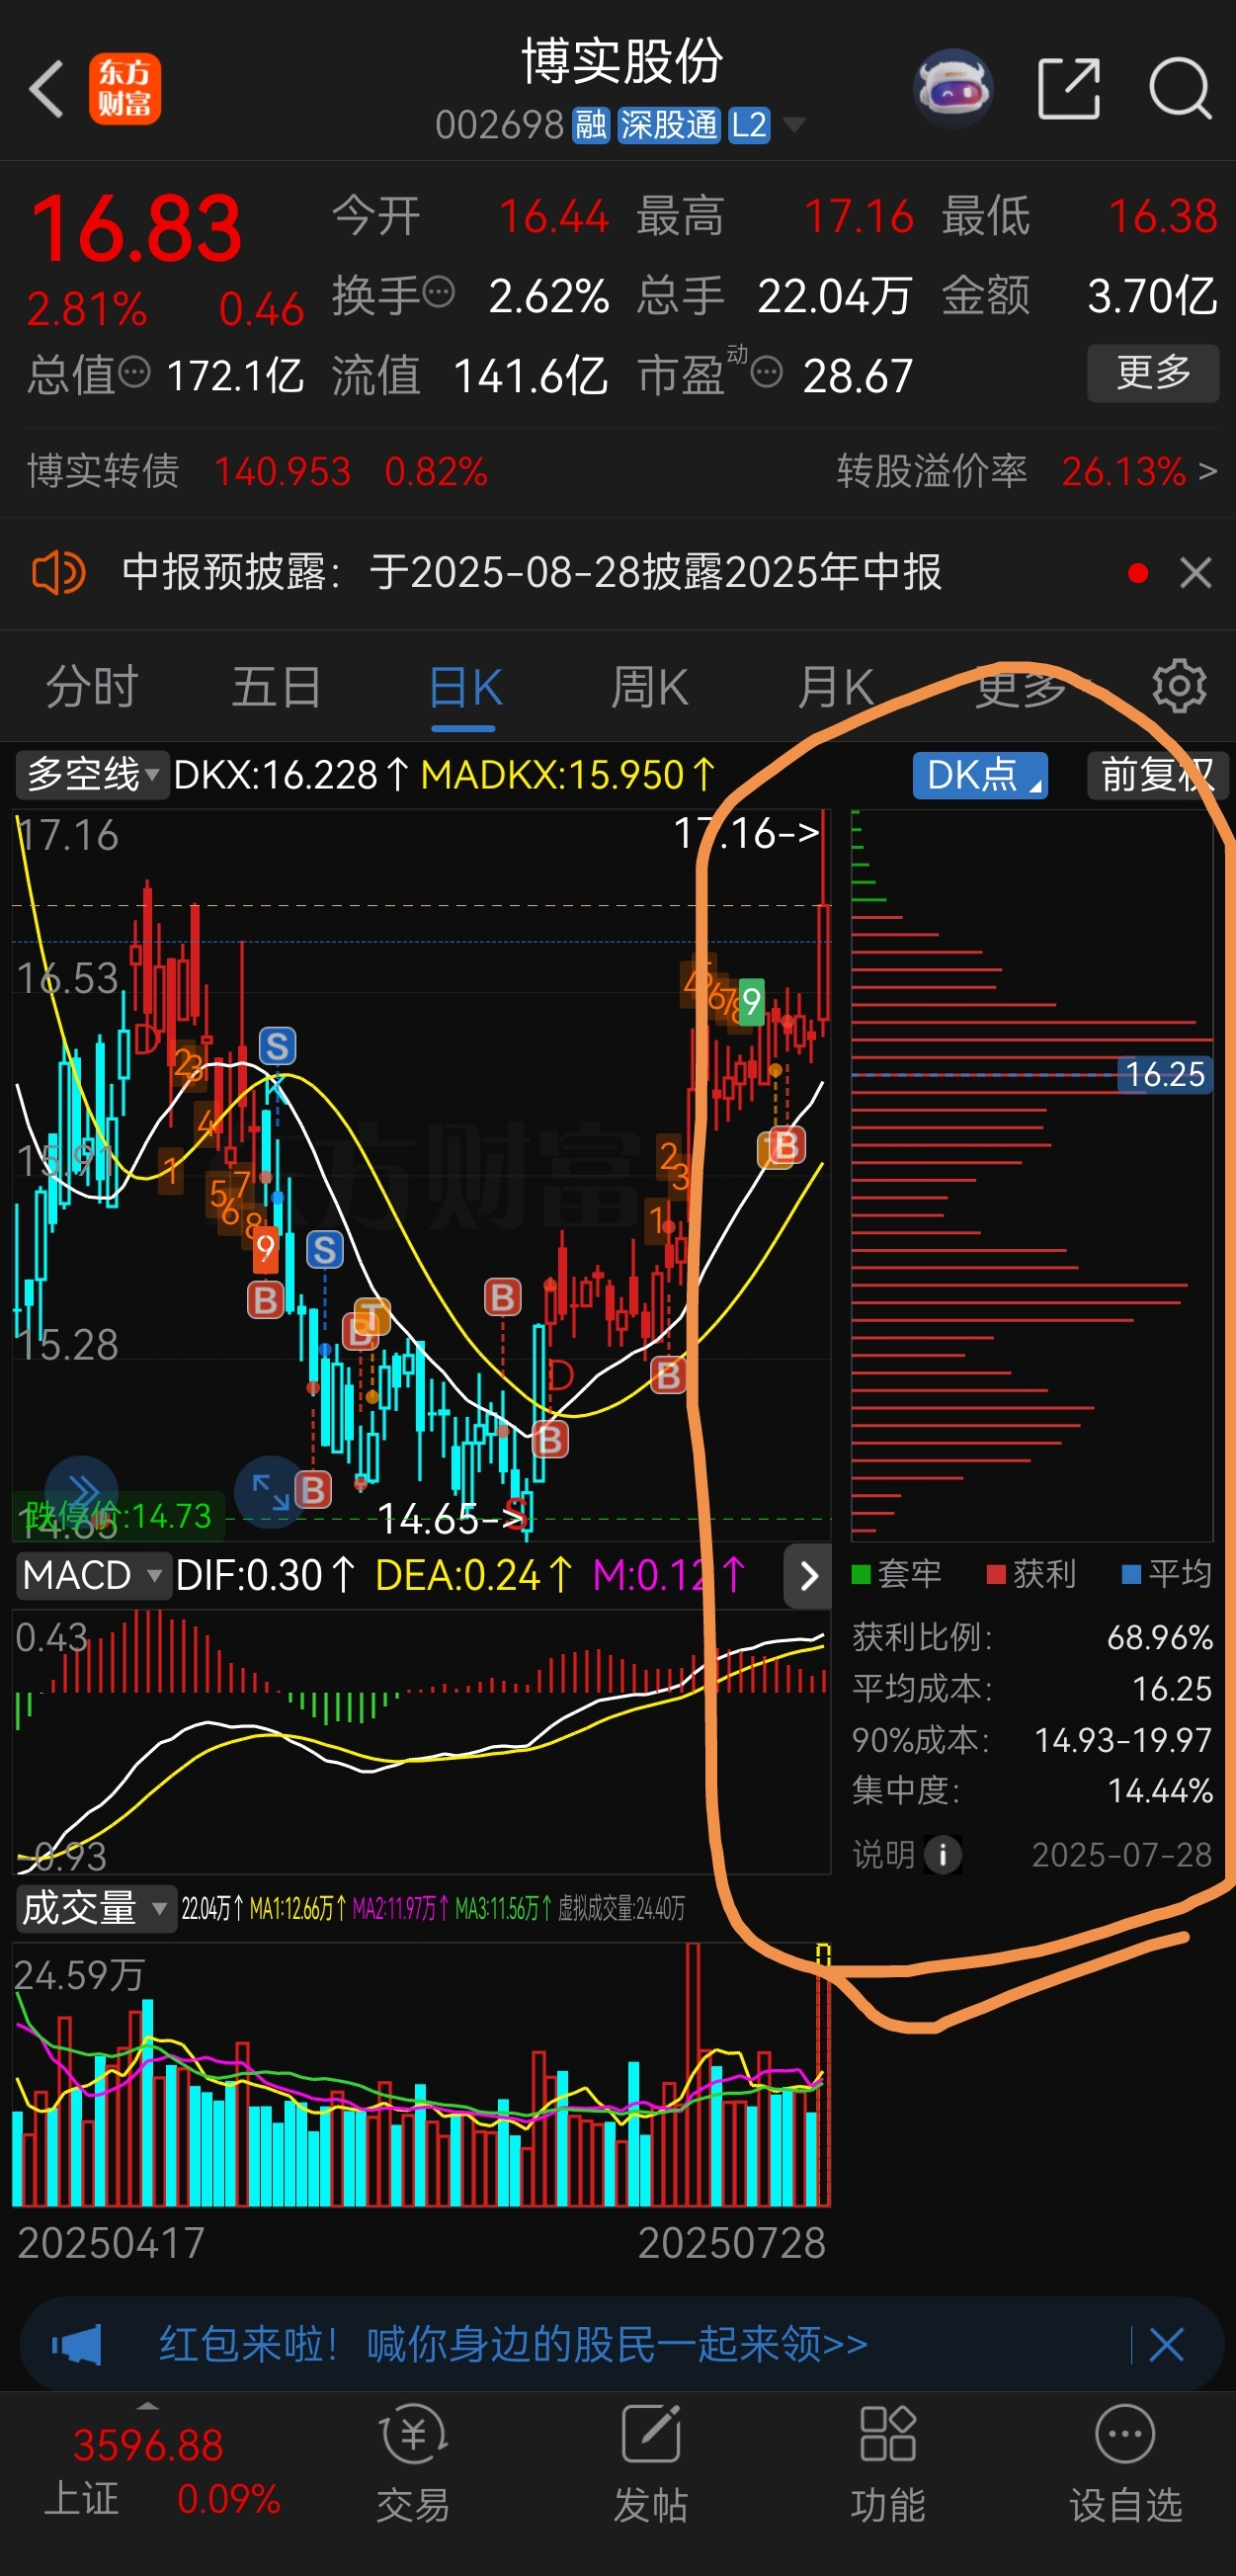The width and height of the screenshot is (1236, 2576).
Task: Tap the 16.83 current price
Action: point(137,229)
